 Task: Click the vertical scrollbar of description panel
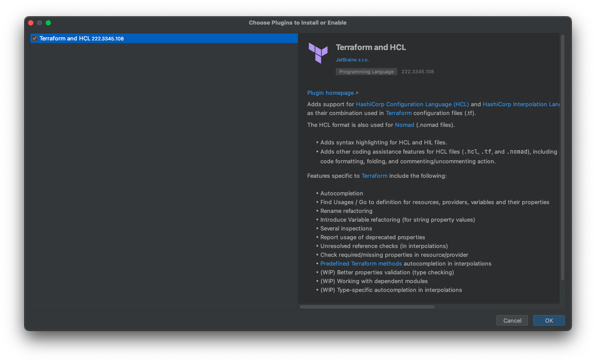563,157
